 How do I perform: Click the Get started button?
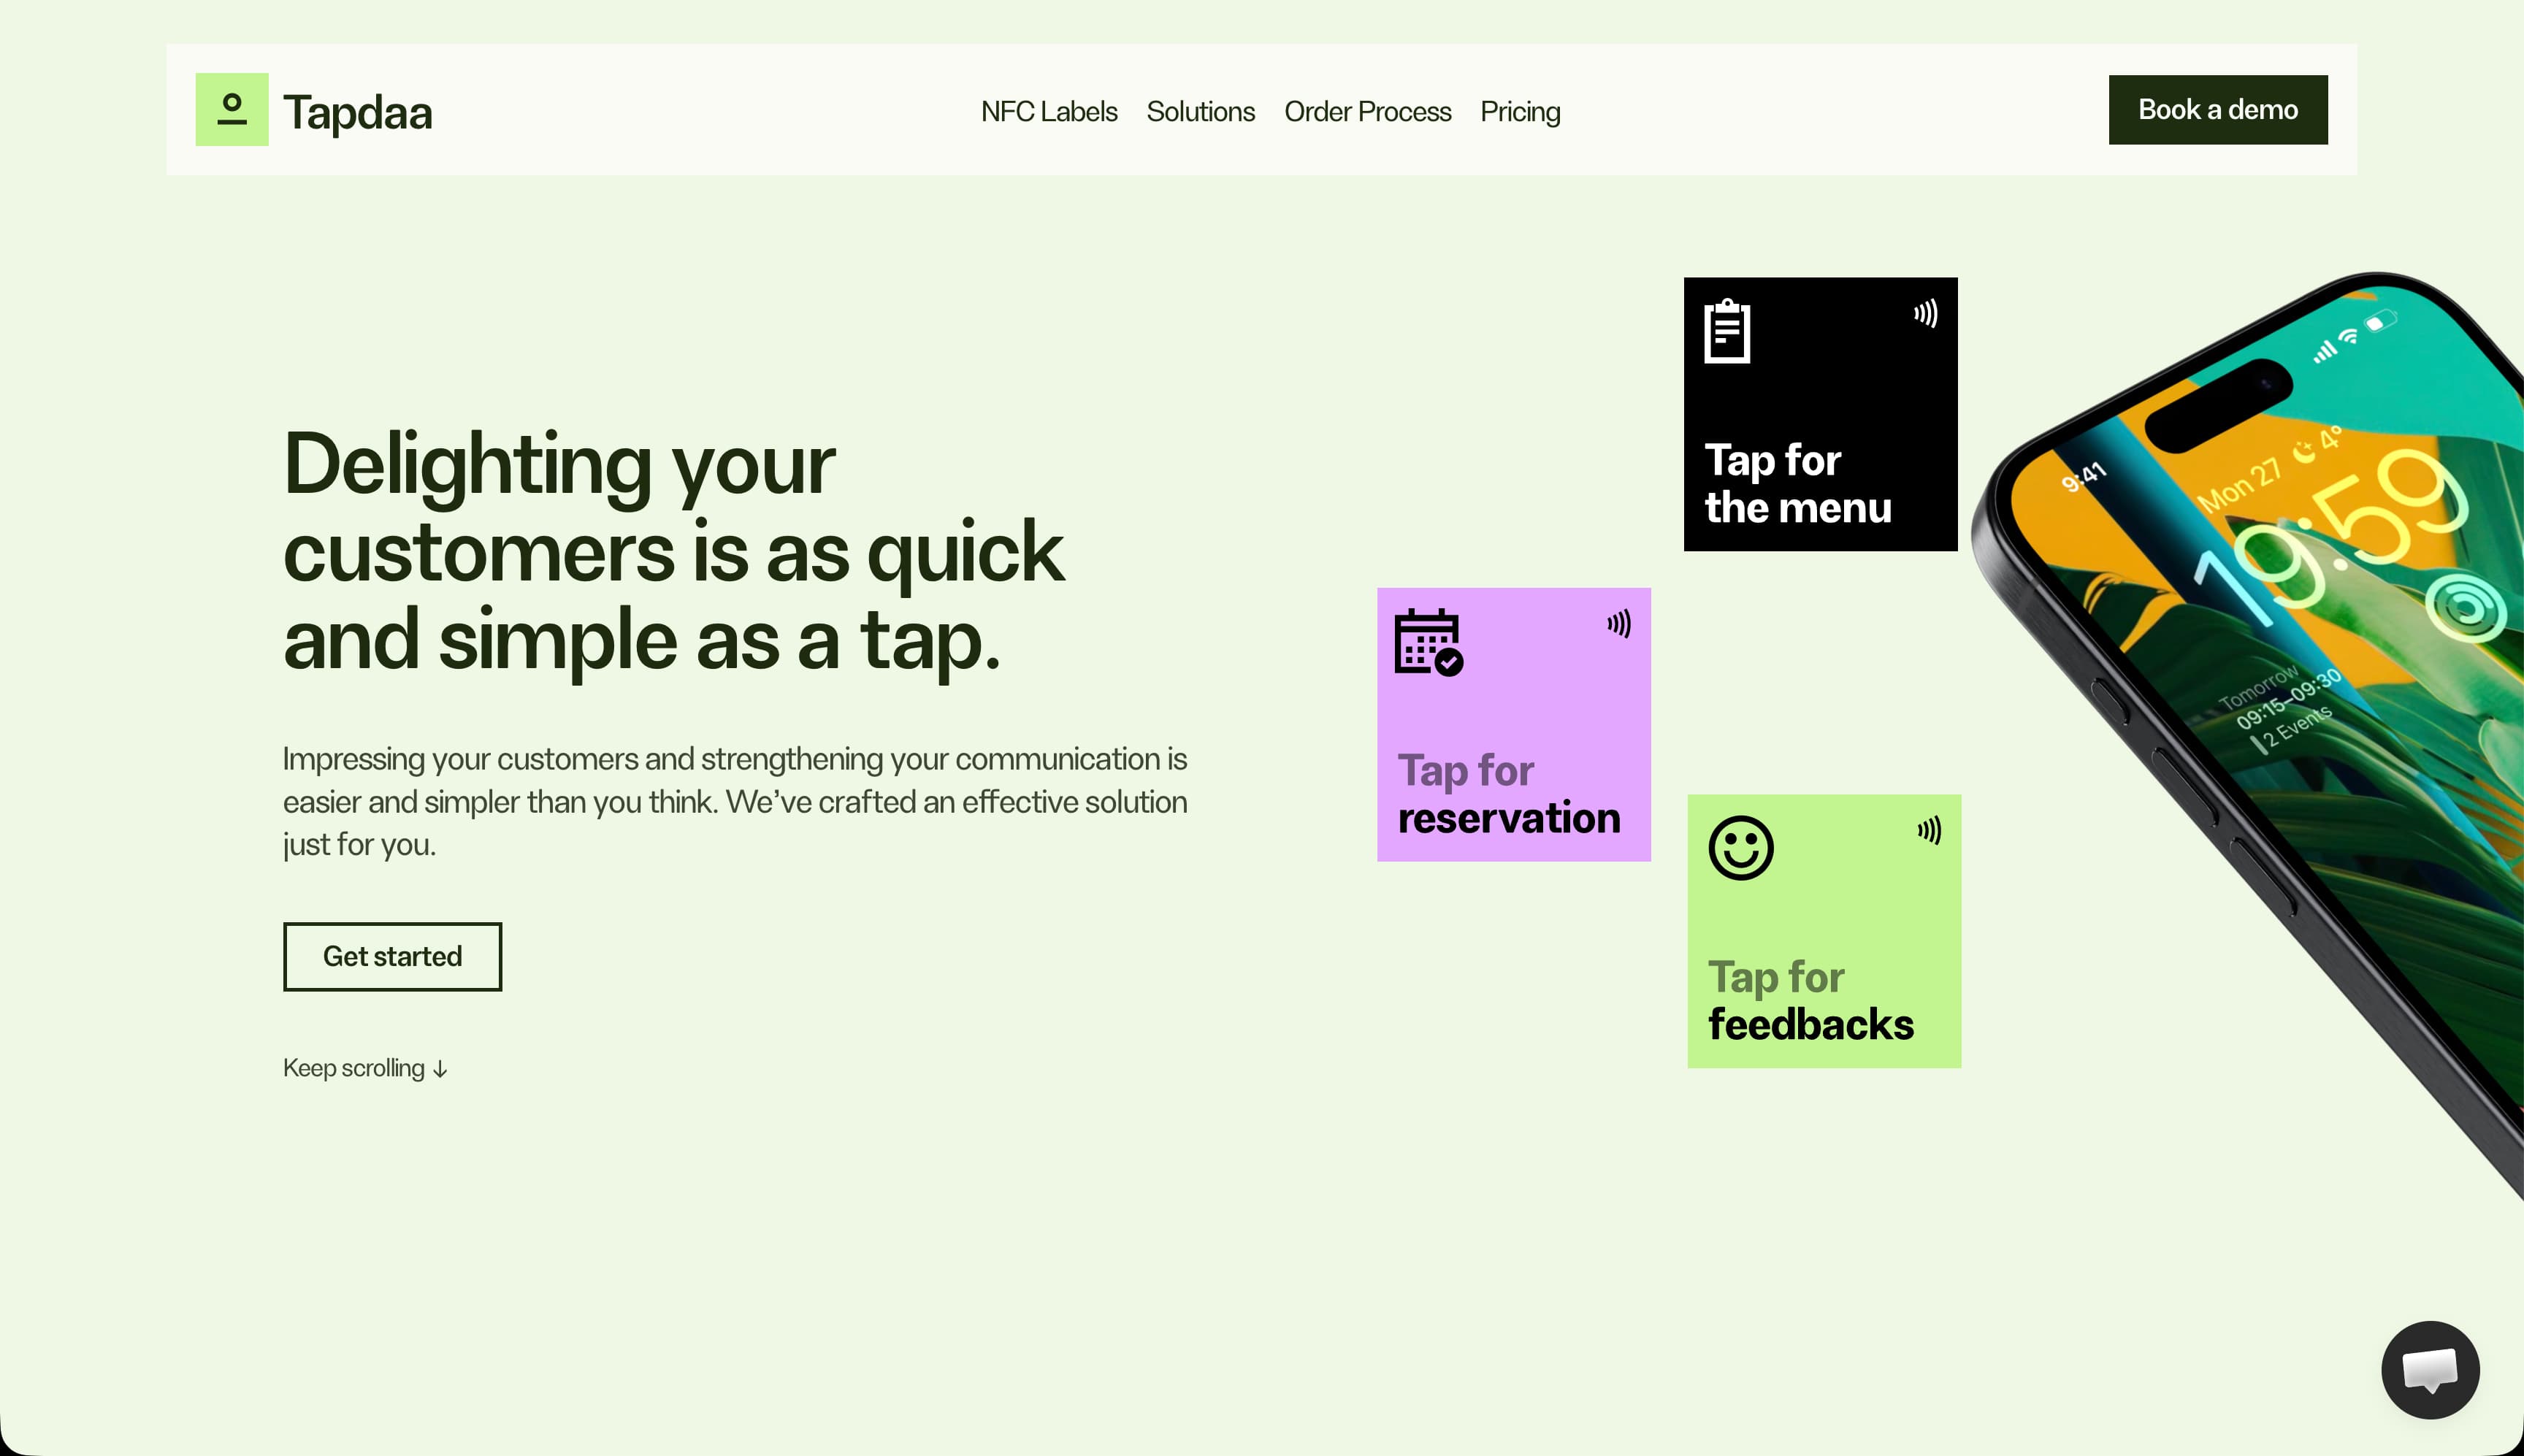[392, 956]
